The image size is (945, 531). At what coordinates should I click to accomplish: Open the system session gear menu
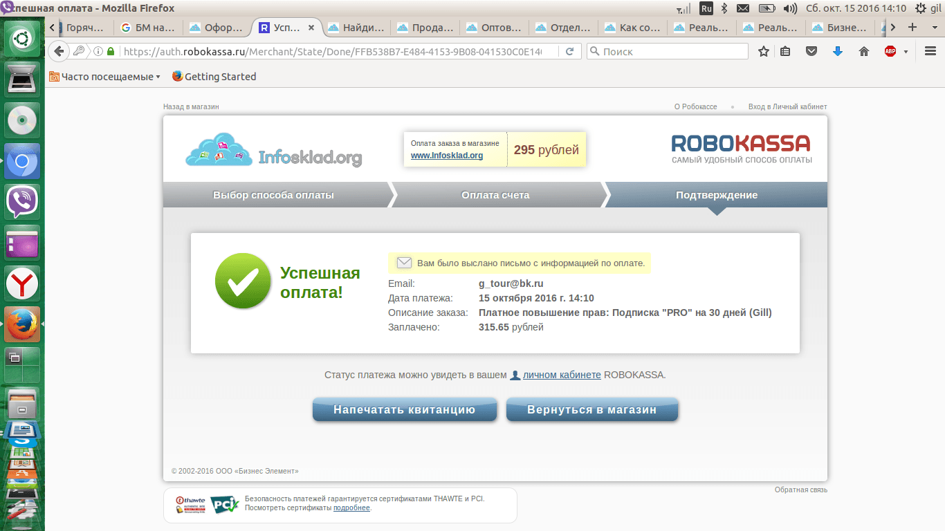(x=921, y=8)
